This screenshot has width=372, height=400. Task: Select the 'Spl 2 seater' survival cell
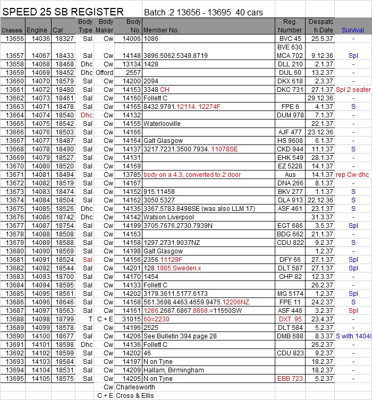tap(353, 89)
